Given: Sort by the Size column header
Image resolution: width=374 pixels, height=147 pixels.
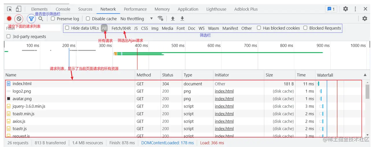Looking at the screenshot, I should (280, 75).
